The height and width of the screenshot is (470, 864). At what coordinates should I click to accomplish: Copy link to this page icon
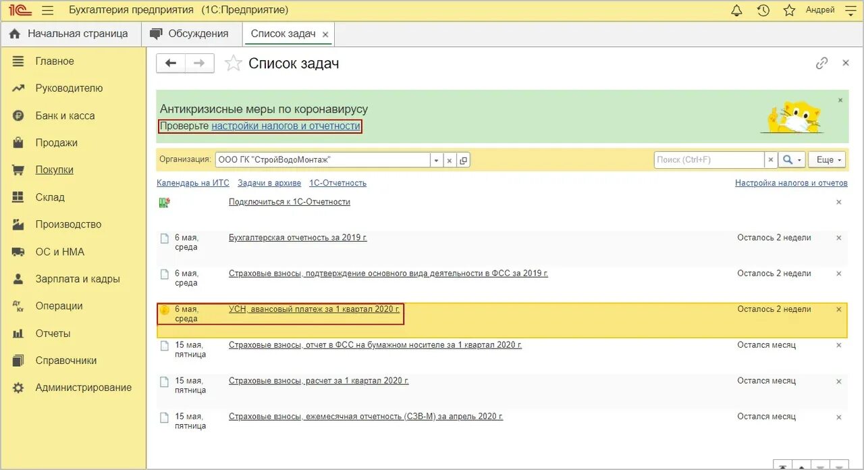(x=821, y=63)
